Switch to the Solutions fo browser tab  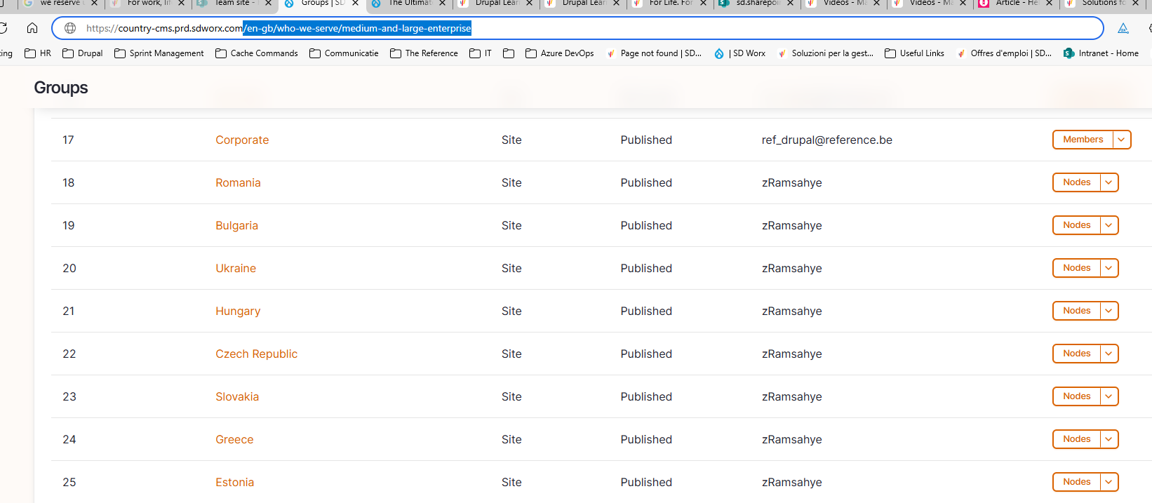[x=1103, y=4]
